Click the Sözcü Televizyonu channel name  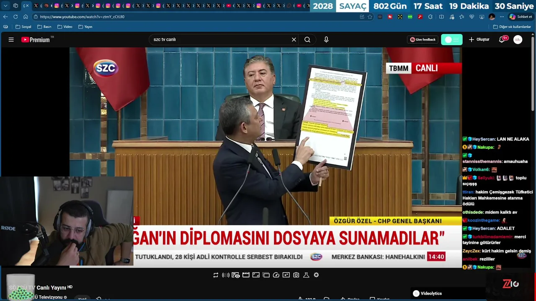48,297
